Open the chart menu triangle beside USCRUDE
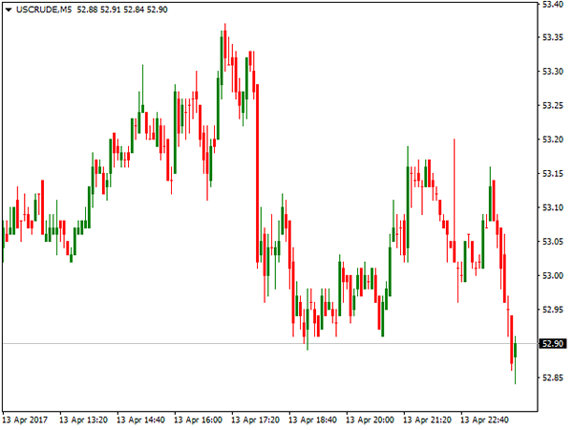This screenshot has height=430, width=573. 9,10
